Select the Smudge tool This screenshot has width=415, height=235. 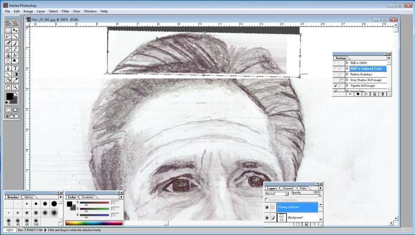click(15, 55)
